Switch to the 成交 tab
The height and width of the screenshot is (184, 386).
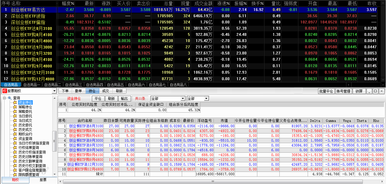[106, 91]
